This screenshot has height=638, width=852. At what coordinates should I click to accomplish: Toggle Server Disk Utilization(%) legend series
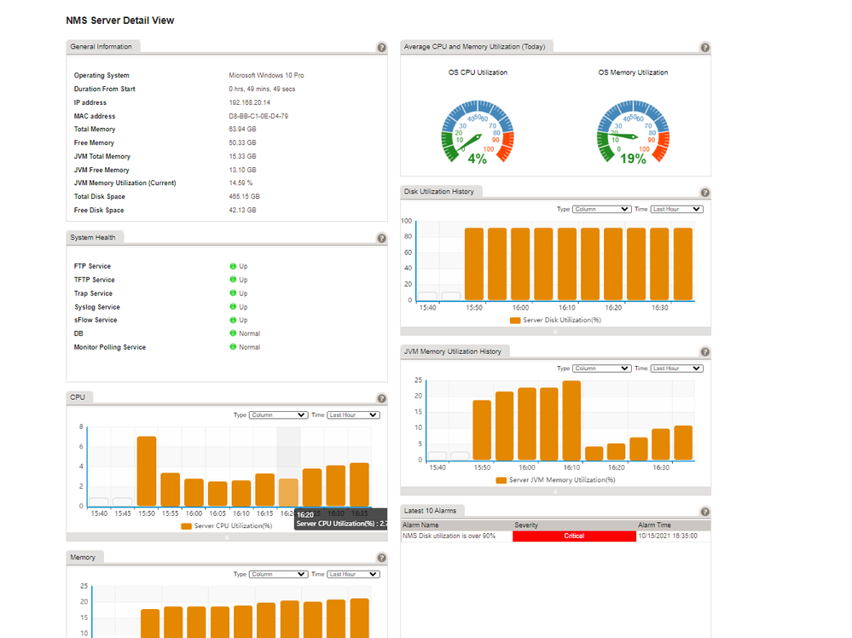[x=555, y=321]
